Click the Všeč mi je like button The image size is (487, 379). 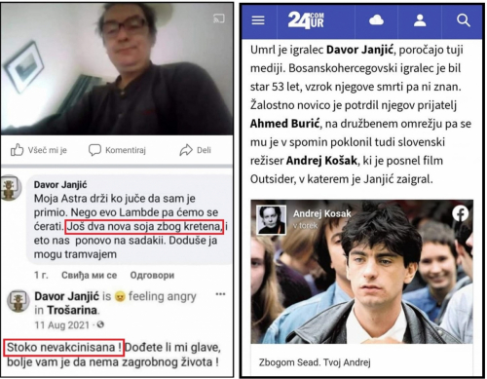(39, 150)
